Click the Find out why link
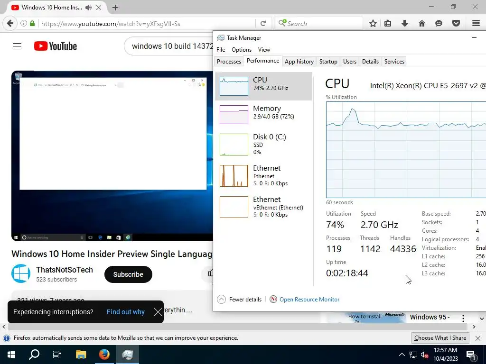Screen dimensions: 486x364 tap(125, 312)
